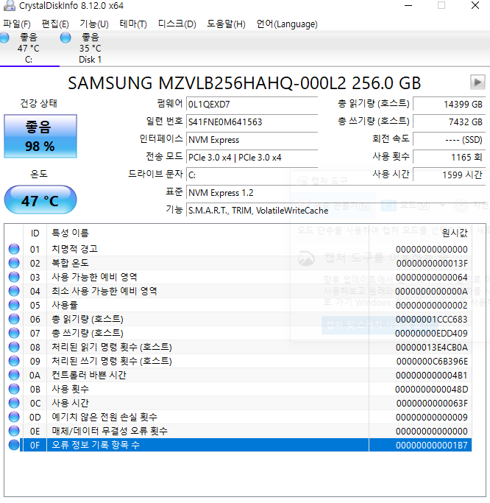The image size is (490, 503).
Task: Click status orb for row 06
Action: pos(14,319)
